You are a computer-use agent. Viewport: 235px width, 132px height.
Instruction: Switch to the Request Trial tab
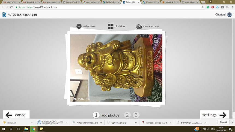pos(71,2)
